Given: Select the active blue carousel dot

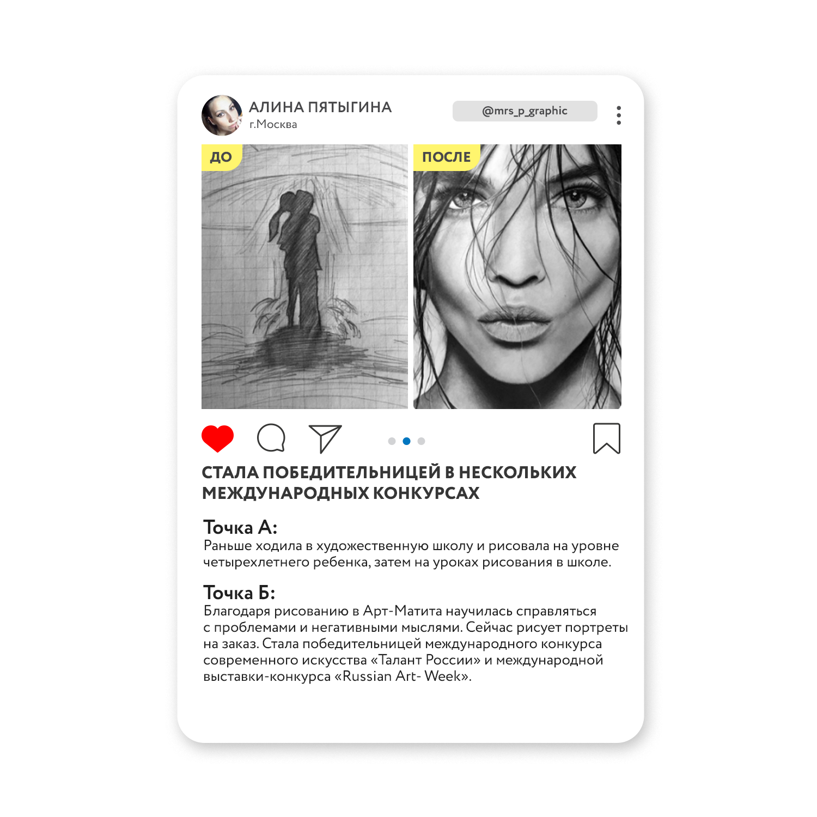Looking at the screenshot, I should pos(406,441).
